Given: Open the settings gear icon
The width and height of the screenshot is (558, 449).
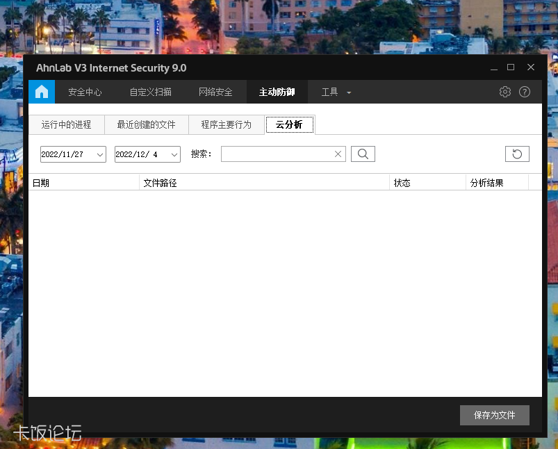Looking at the screenshot, I should (505, 92).
